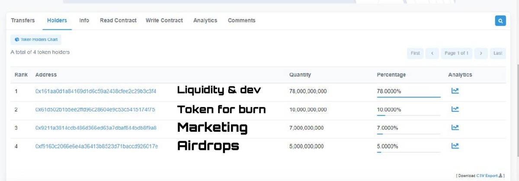This screenshot has height=181, width=519.
Task: Select quantity 78,000,000,000
Action: point(308,91)
